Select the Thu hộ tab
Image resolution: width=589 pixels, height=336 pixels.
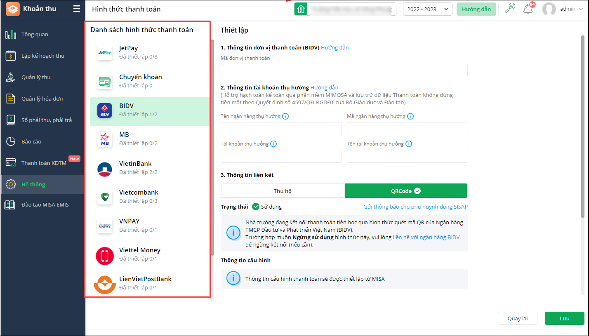coord(283,191)
